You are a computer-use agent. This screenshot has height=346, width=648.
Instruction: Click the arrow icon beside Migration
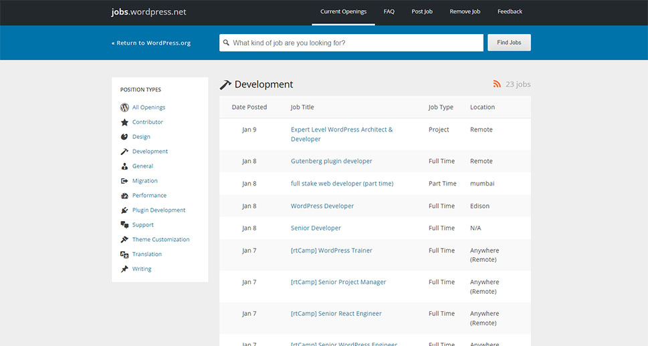click(x=124, y=181)
